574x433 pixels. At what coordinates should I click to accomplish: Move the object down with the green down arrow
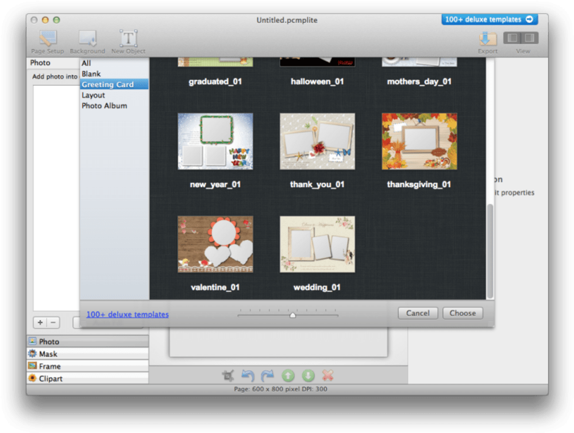click(308, 375)
